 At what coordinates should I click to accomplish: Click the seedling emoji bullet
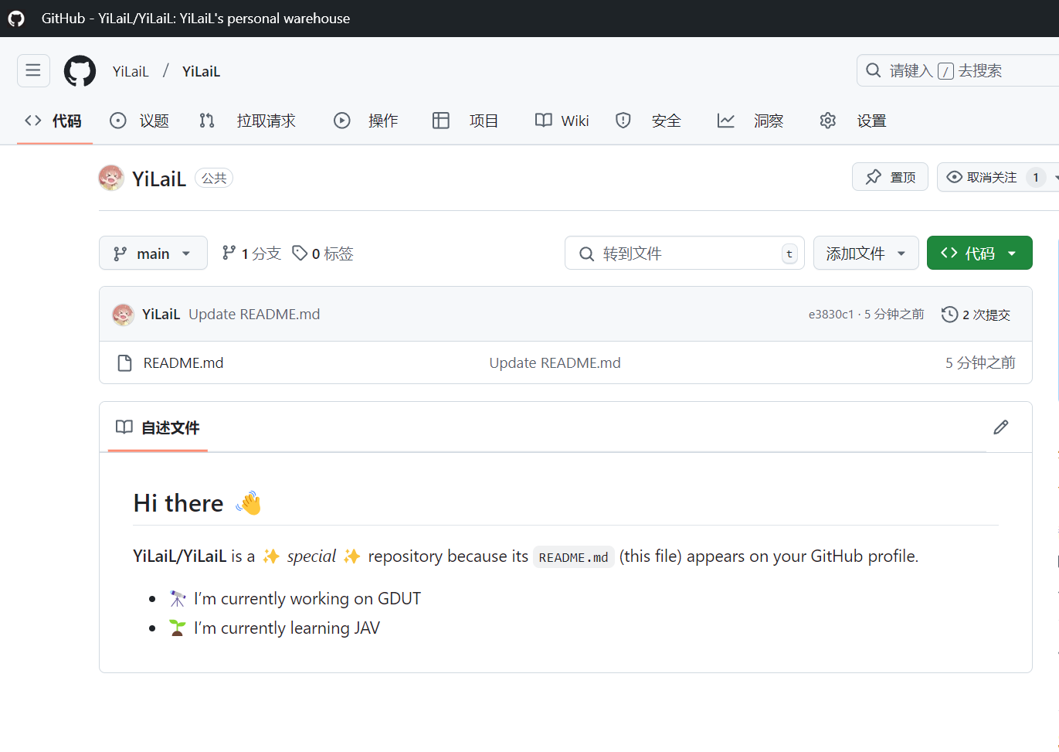click(177, 628)
